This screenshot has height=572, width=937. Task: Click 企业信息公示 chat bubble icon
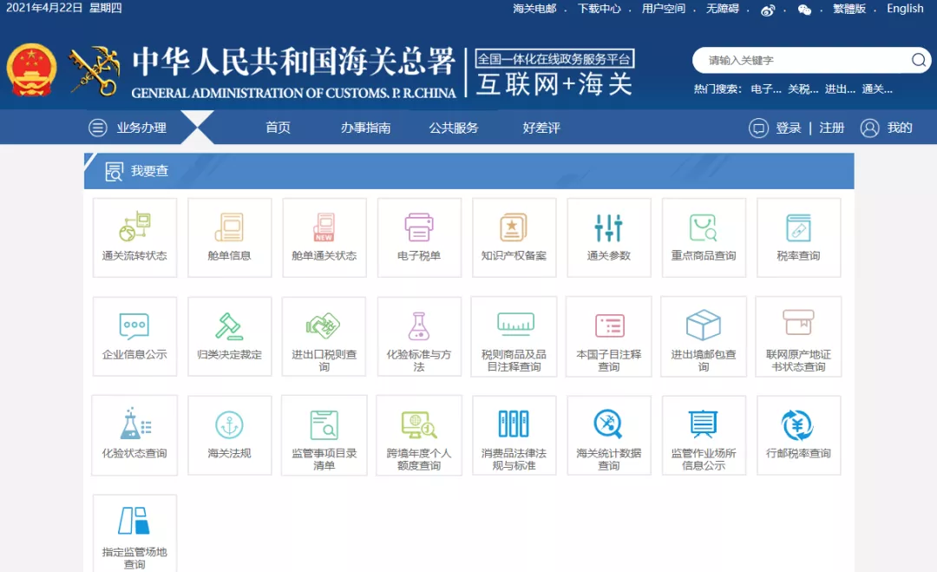coord(134,325)
